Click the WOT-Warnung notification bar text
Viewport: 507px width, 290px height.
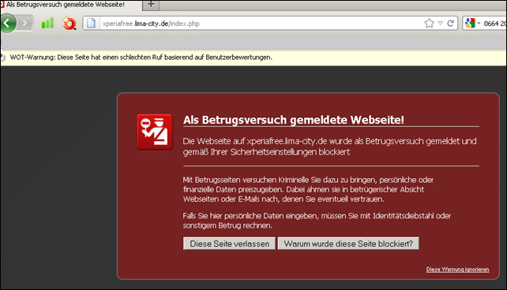(x=141, y=58)
